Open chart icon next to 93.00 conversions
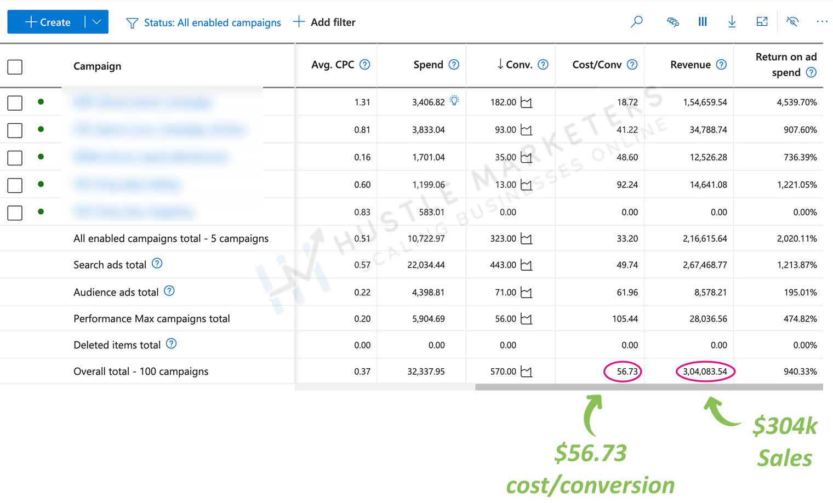Image resolution: width=833 pixels, height=503 pixels. click(x=526, y=130)
